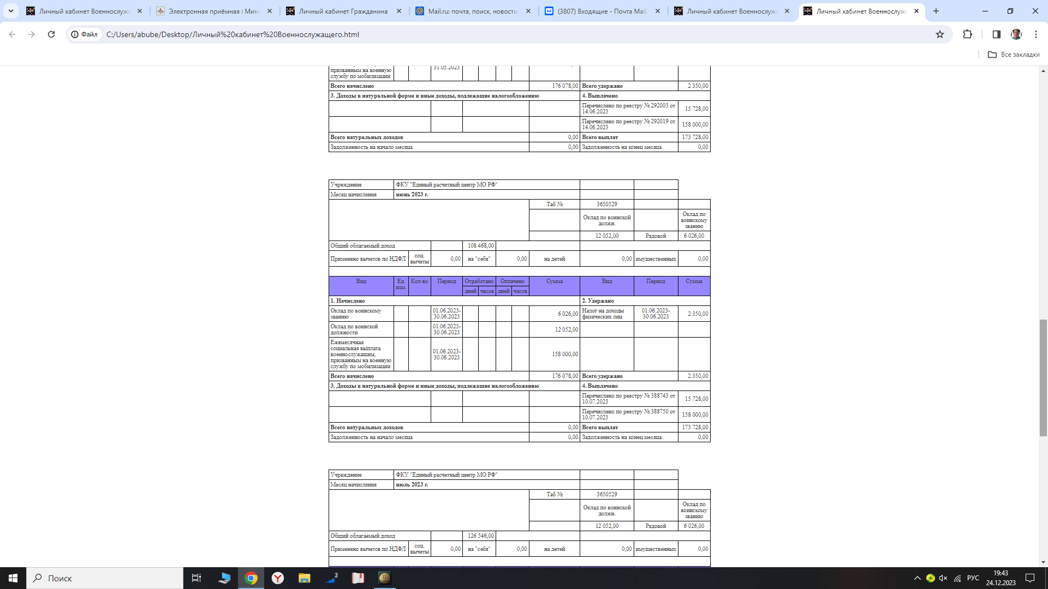Open a new browser tab
Image resolution: width=1048 pixels, height=589 pixels.
coord(936,11)
